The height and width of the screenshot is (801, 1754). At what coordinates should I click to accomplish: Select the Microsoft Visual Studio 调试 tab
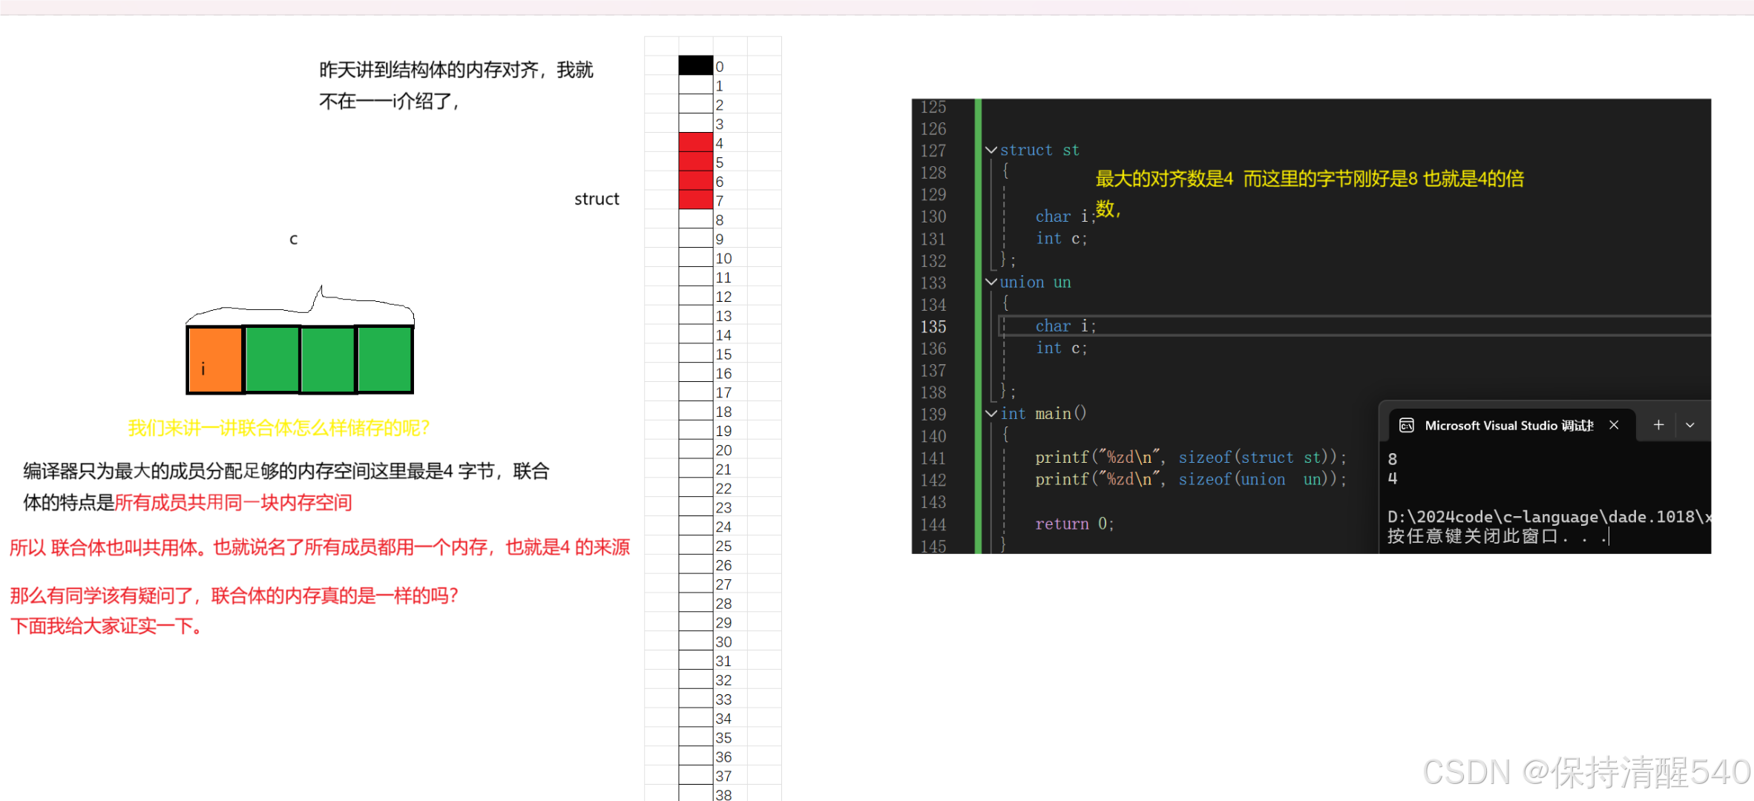(x=1508, y=425)
